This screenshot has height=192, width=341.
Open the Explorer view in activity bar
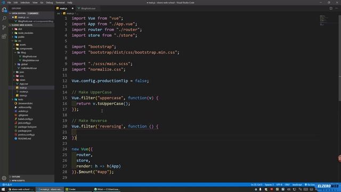4,10
